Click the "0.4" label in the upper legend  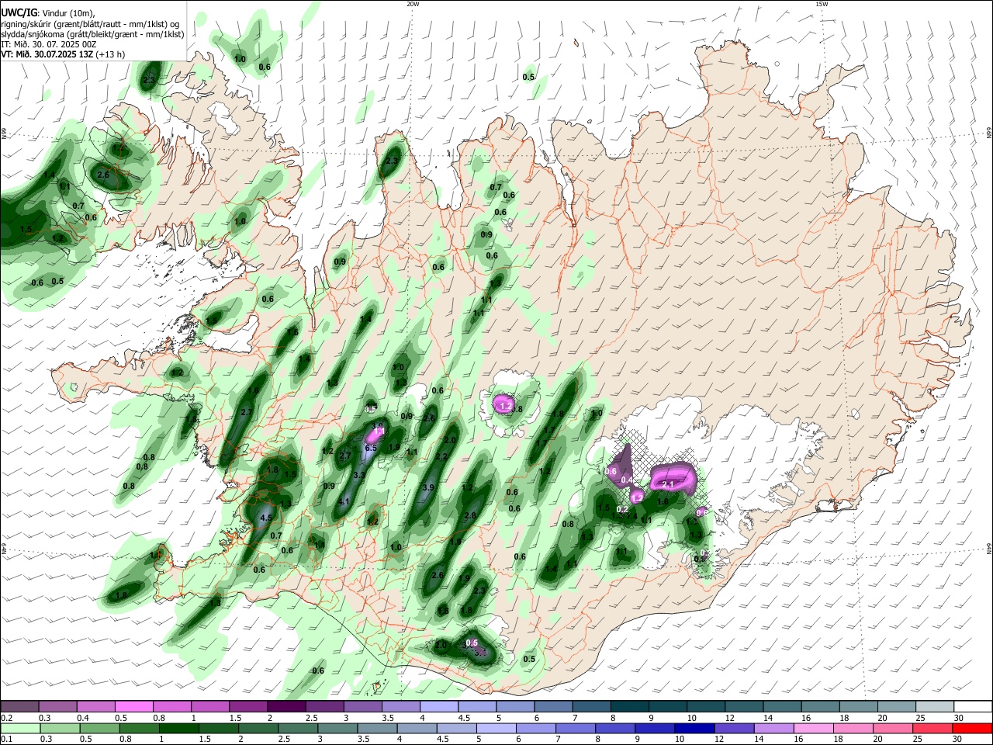pos(83,718)
